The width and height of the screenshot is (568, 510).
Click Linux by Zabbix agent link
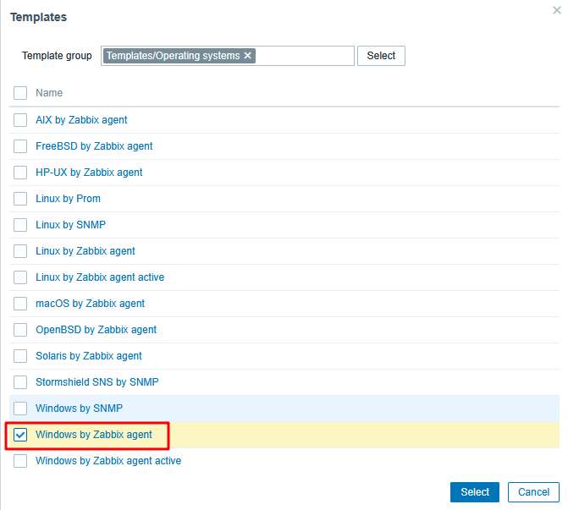coord(85,251)
